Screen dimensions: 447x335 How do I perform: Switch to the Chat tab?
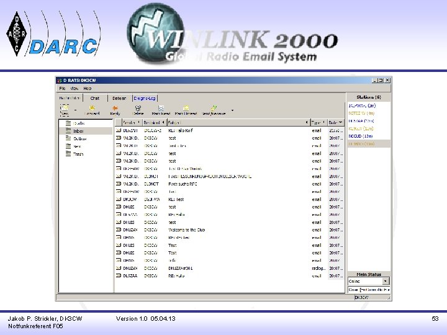pos(95,98)
